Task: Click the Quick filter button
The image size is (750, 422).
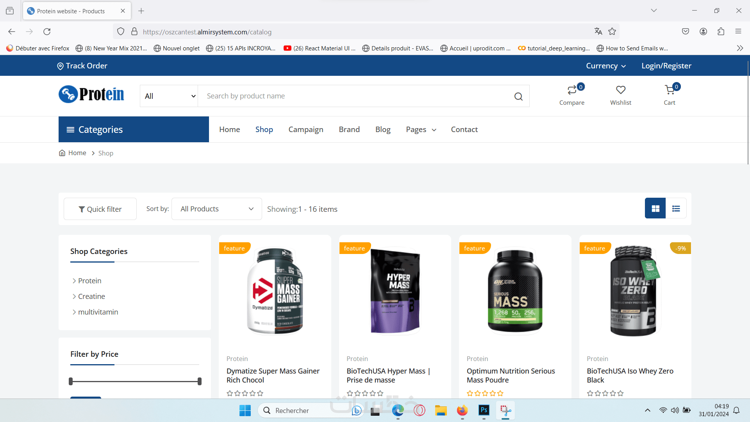Action: click(100, 209)
